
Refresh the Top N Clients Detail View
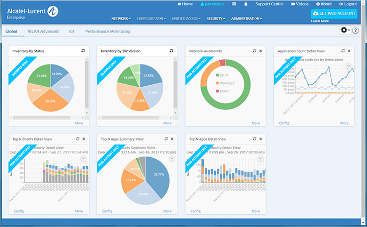[78, 139]
